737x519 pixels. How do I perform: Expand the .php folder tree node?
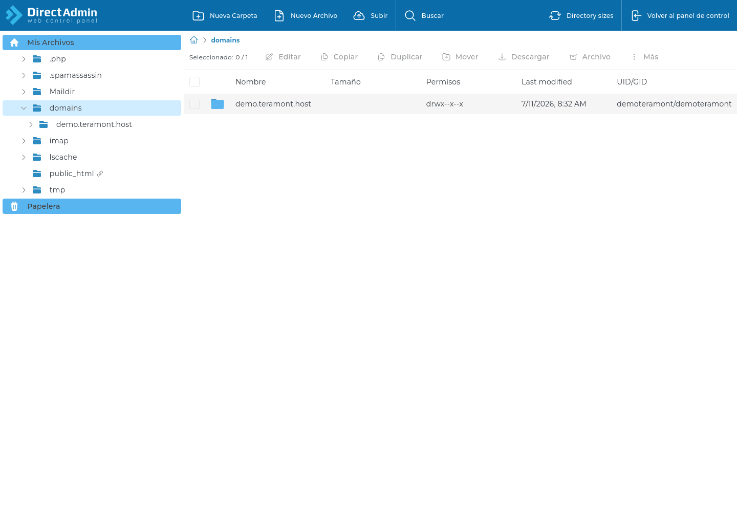[x=24, y=59]
